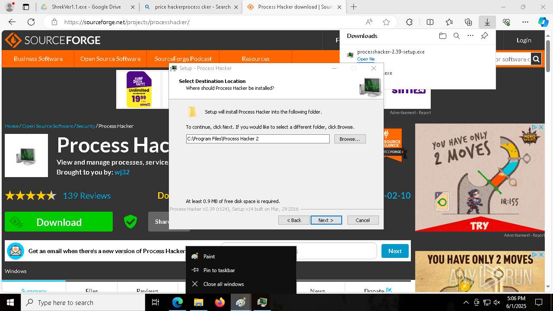Cancel the Process Hacker setup
Viewport: 553px width, 311px height.
(x=363, y=220)
